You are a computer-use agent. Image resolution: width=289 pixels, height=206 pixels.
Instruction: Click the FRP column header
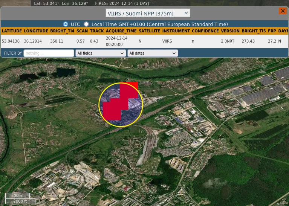(272, 31)
